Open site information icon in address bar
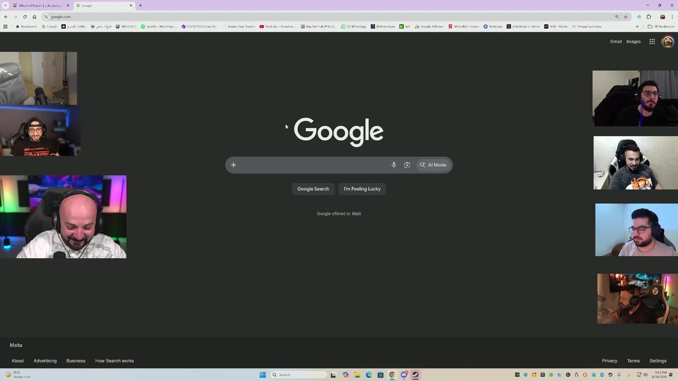This screenshot has height=381, width=678. 46,16
